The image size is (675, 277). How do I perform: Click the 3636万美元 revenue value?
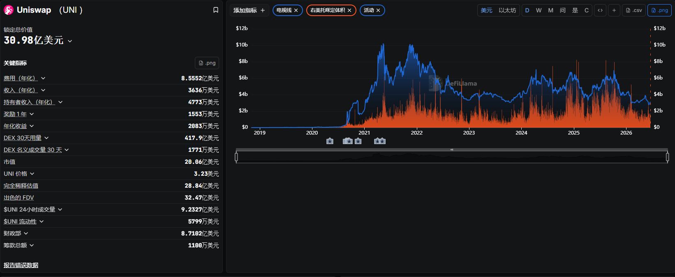[x=203, y=90]
